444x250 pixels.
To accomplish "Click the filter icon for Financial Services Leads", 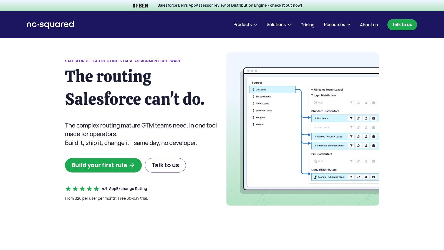I will point(351,146).
